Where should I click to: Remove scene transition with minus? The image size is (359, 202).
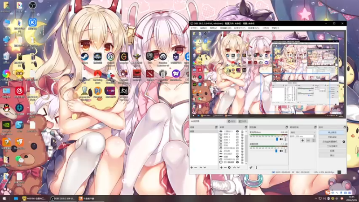point(308,140)
